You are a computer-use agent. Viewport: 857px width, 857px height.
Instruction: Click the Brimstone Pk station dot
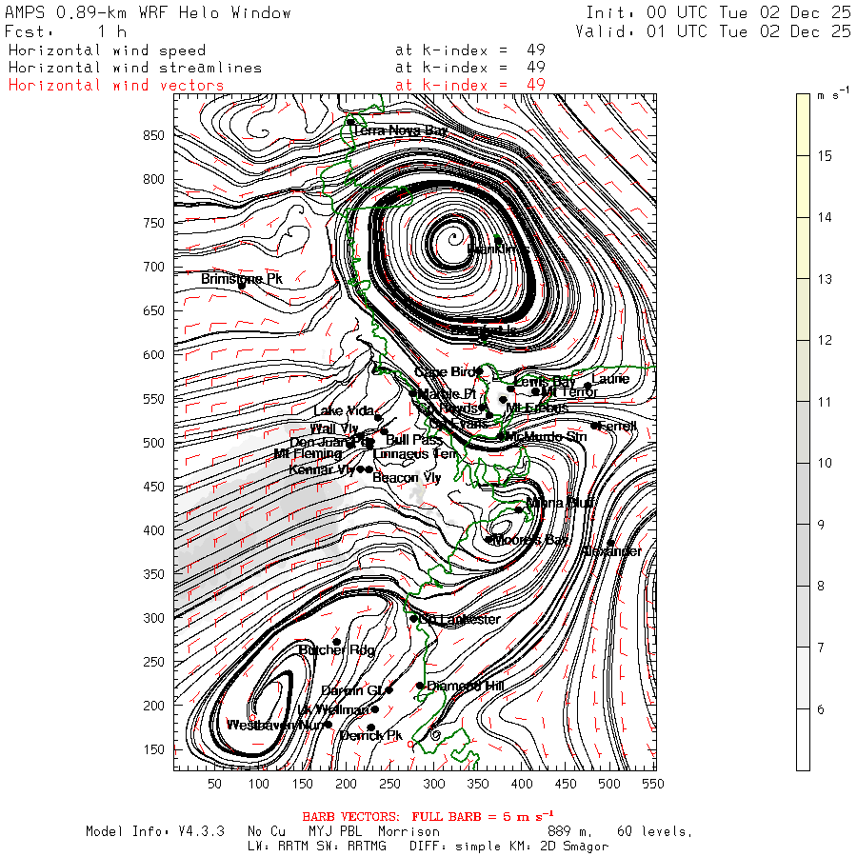tap(242, 285)
